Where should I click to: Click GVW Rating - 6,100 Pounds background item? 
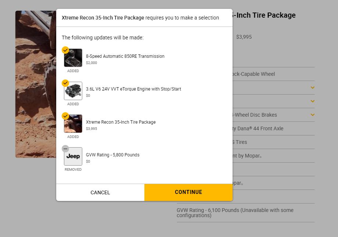[235, 213]
